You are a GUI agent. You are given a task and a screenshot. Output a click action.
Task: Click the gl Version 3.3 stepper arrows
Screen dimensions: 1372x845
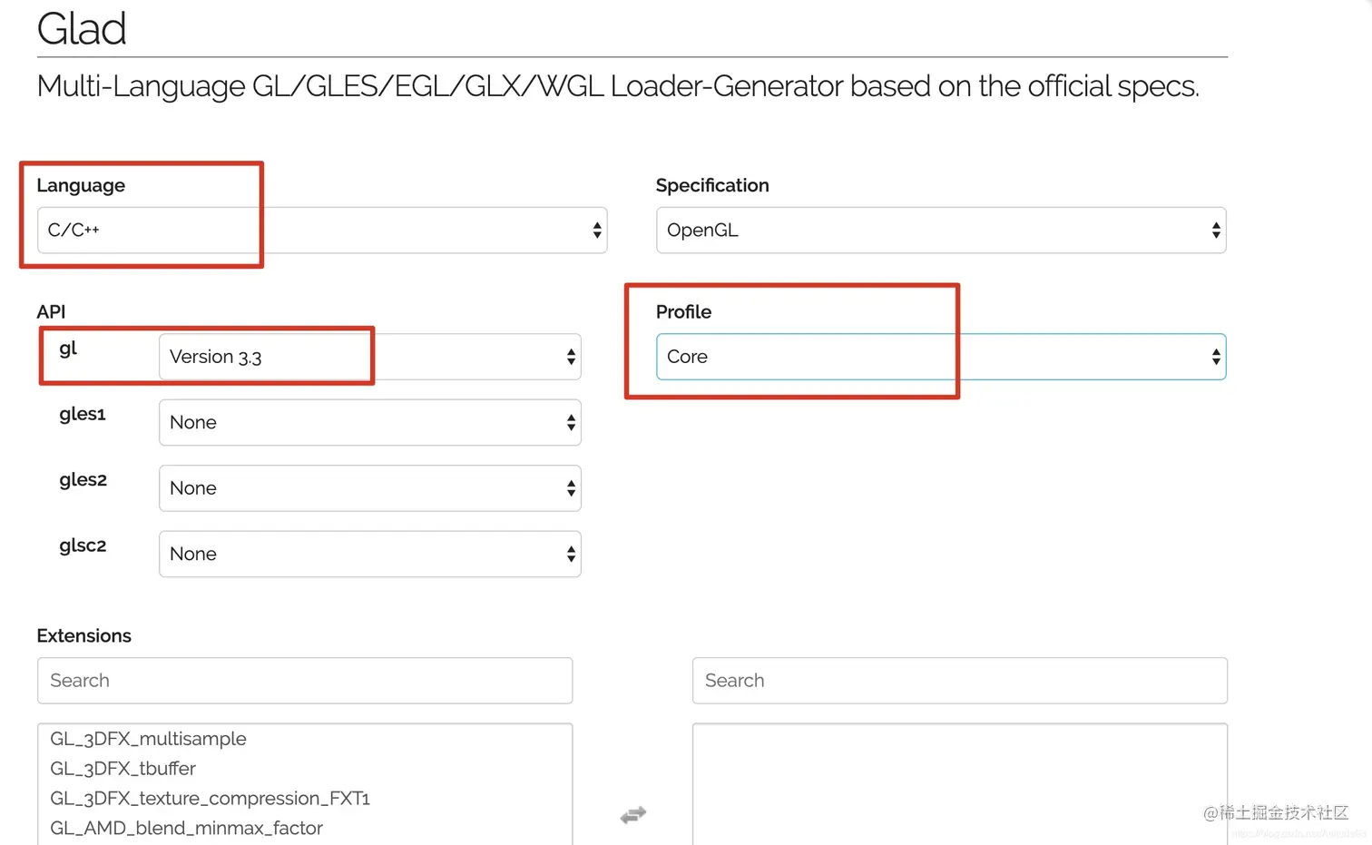(571, 357)
